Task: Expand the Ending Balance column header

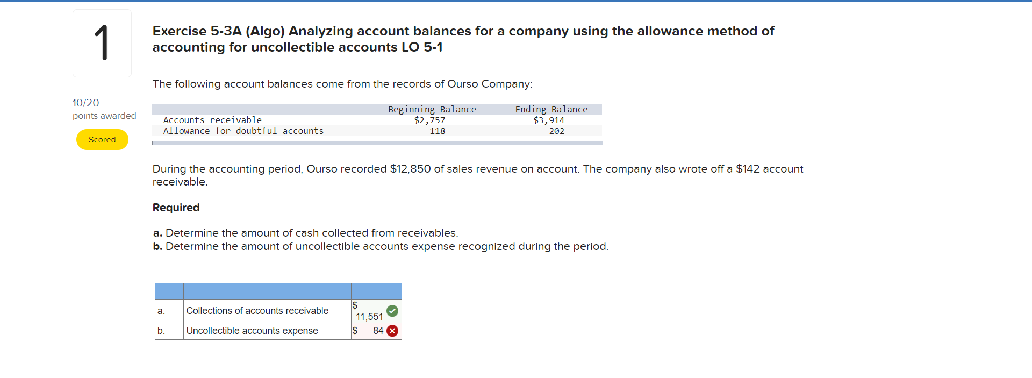Action: 551,109
